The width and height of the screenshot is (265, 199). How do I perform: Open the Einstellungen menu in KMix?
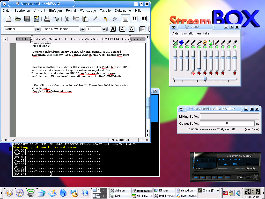pyautogui.click(x=191, y=33)
